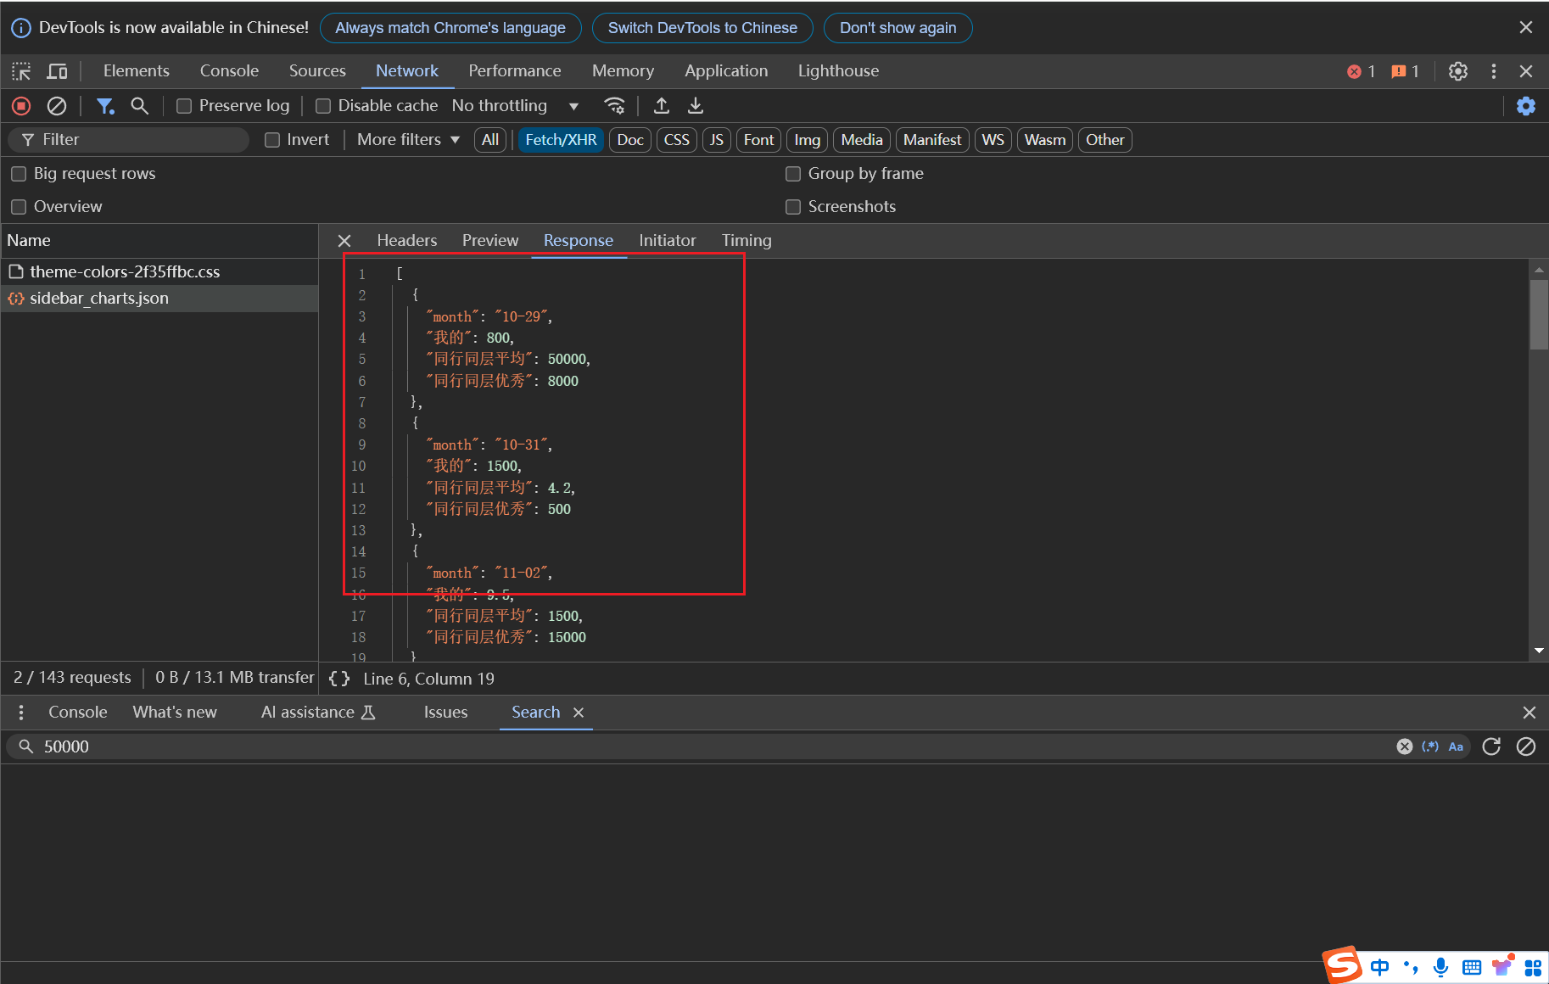Image resolution: width=1549 pixels, height=984 pixels.
Task: Stop recording network log
Action: tap(21, 106)
